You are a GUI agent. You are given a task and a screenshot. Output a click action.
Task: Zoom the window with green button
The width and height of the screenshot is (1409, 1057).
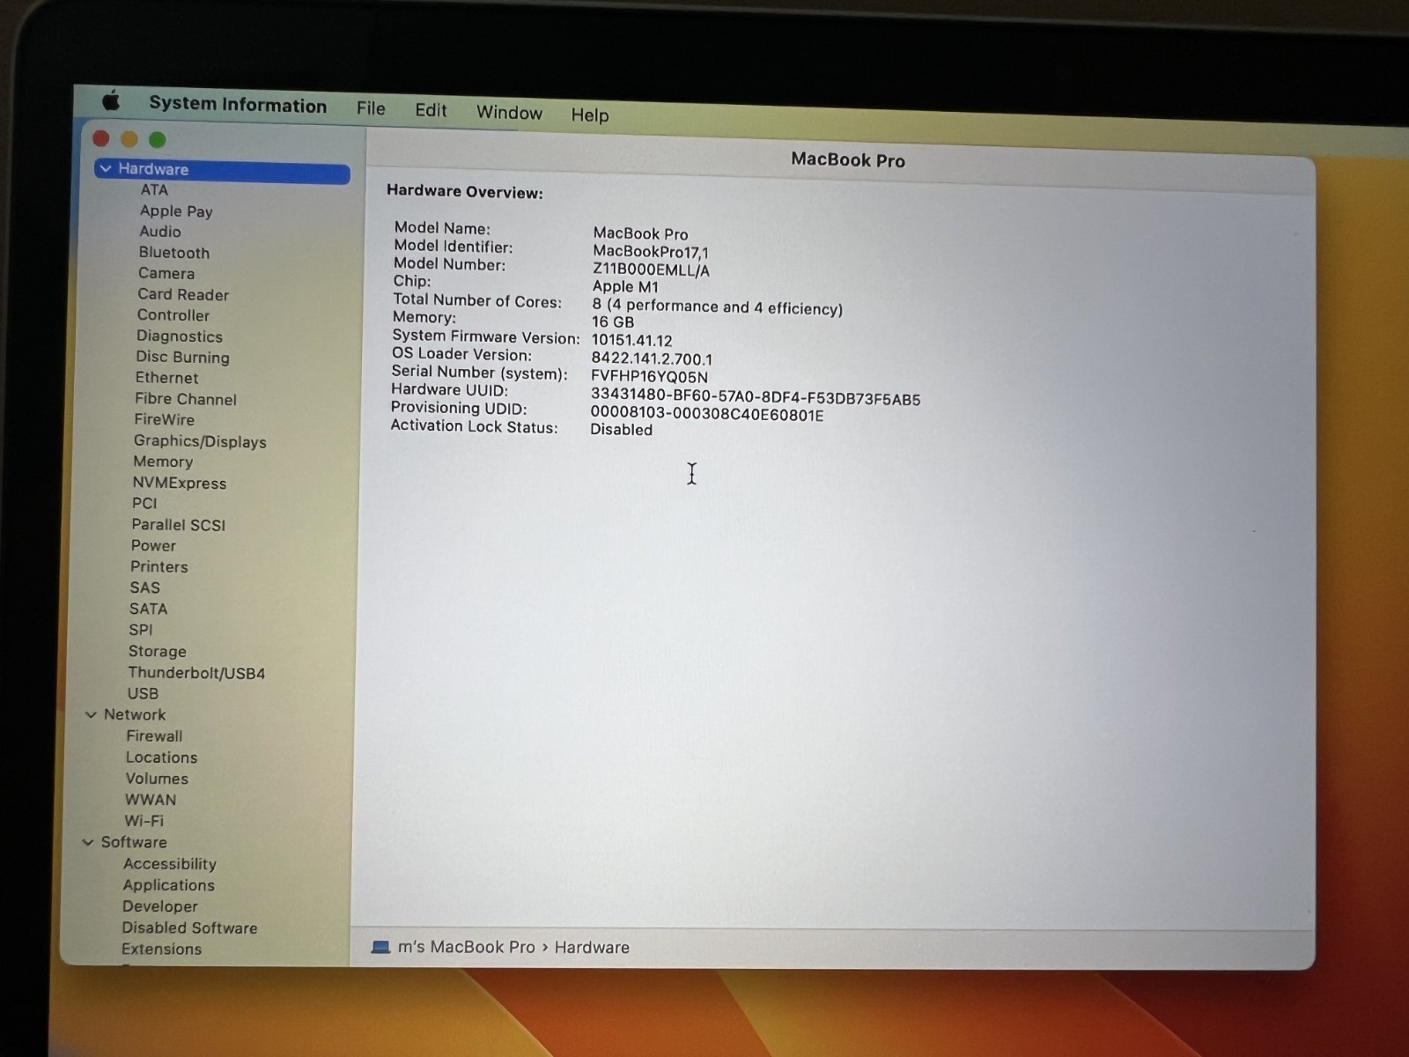(158, 139)
